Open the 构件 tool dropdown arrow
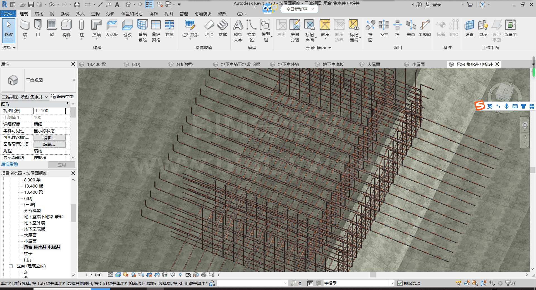This screenshot has height=290, width=536. 66,39
